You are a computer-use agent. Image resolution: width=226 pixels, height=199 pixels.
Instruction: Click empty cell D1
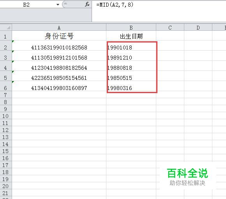198,35
